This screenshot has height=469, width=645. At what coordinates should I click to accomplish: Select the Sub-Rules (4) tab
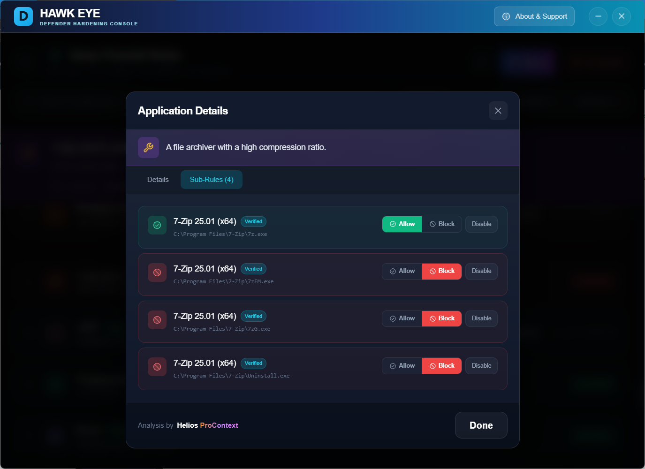(x=212, y=180)
